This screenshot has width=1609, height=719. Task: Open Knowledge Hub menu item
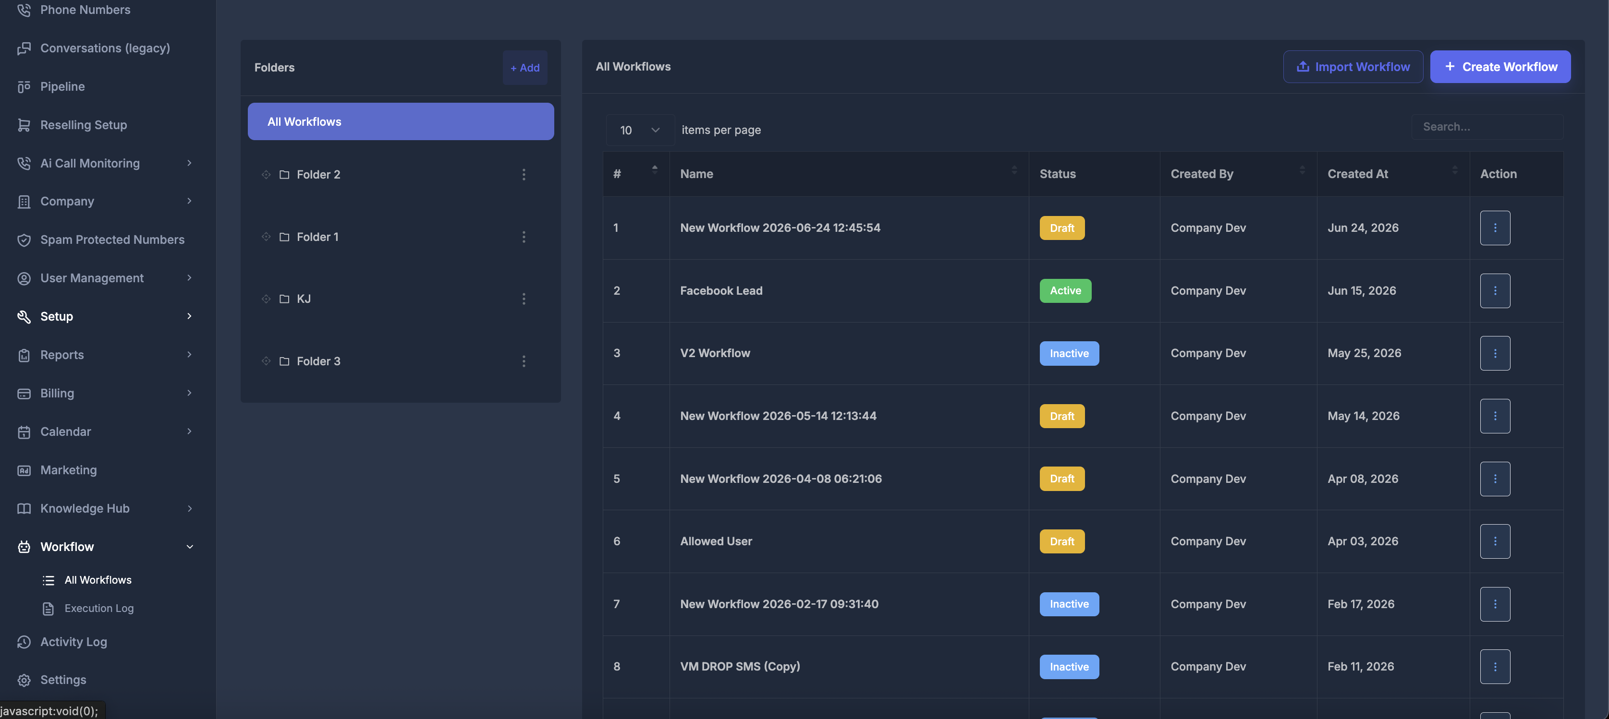pyautogui.click(x=105, y=508)
